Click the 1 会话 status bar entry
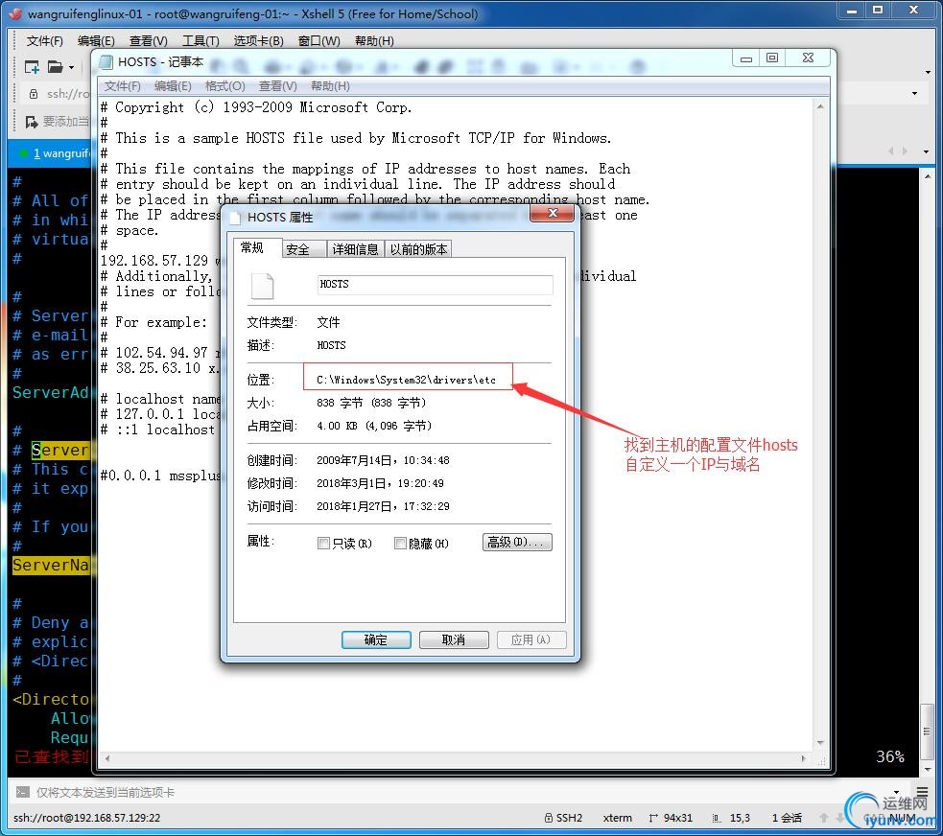943x836 pixels. tap(787, 818)
